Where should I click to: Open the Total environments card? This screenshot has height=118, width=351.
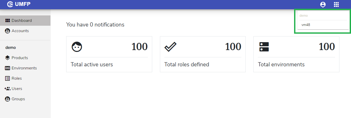point(296,54)
